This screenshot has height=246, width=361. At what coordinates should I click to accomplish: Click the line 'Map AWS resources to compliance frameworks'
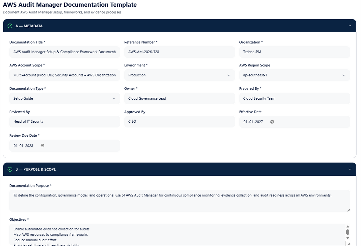(51, 235)
